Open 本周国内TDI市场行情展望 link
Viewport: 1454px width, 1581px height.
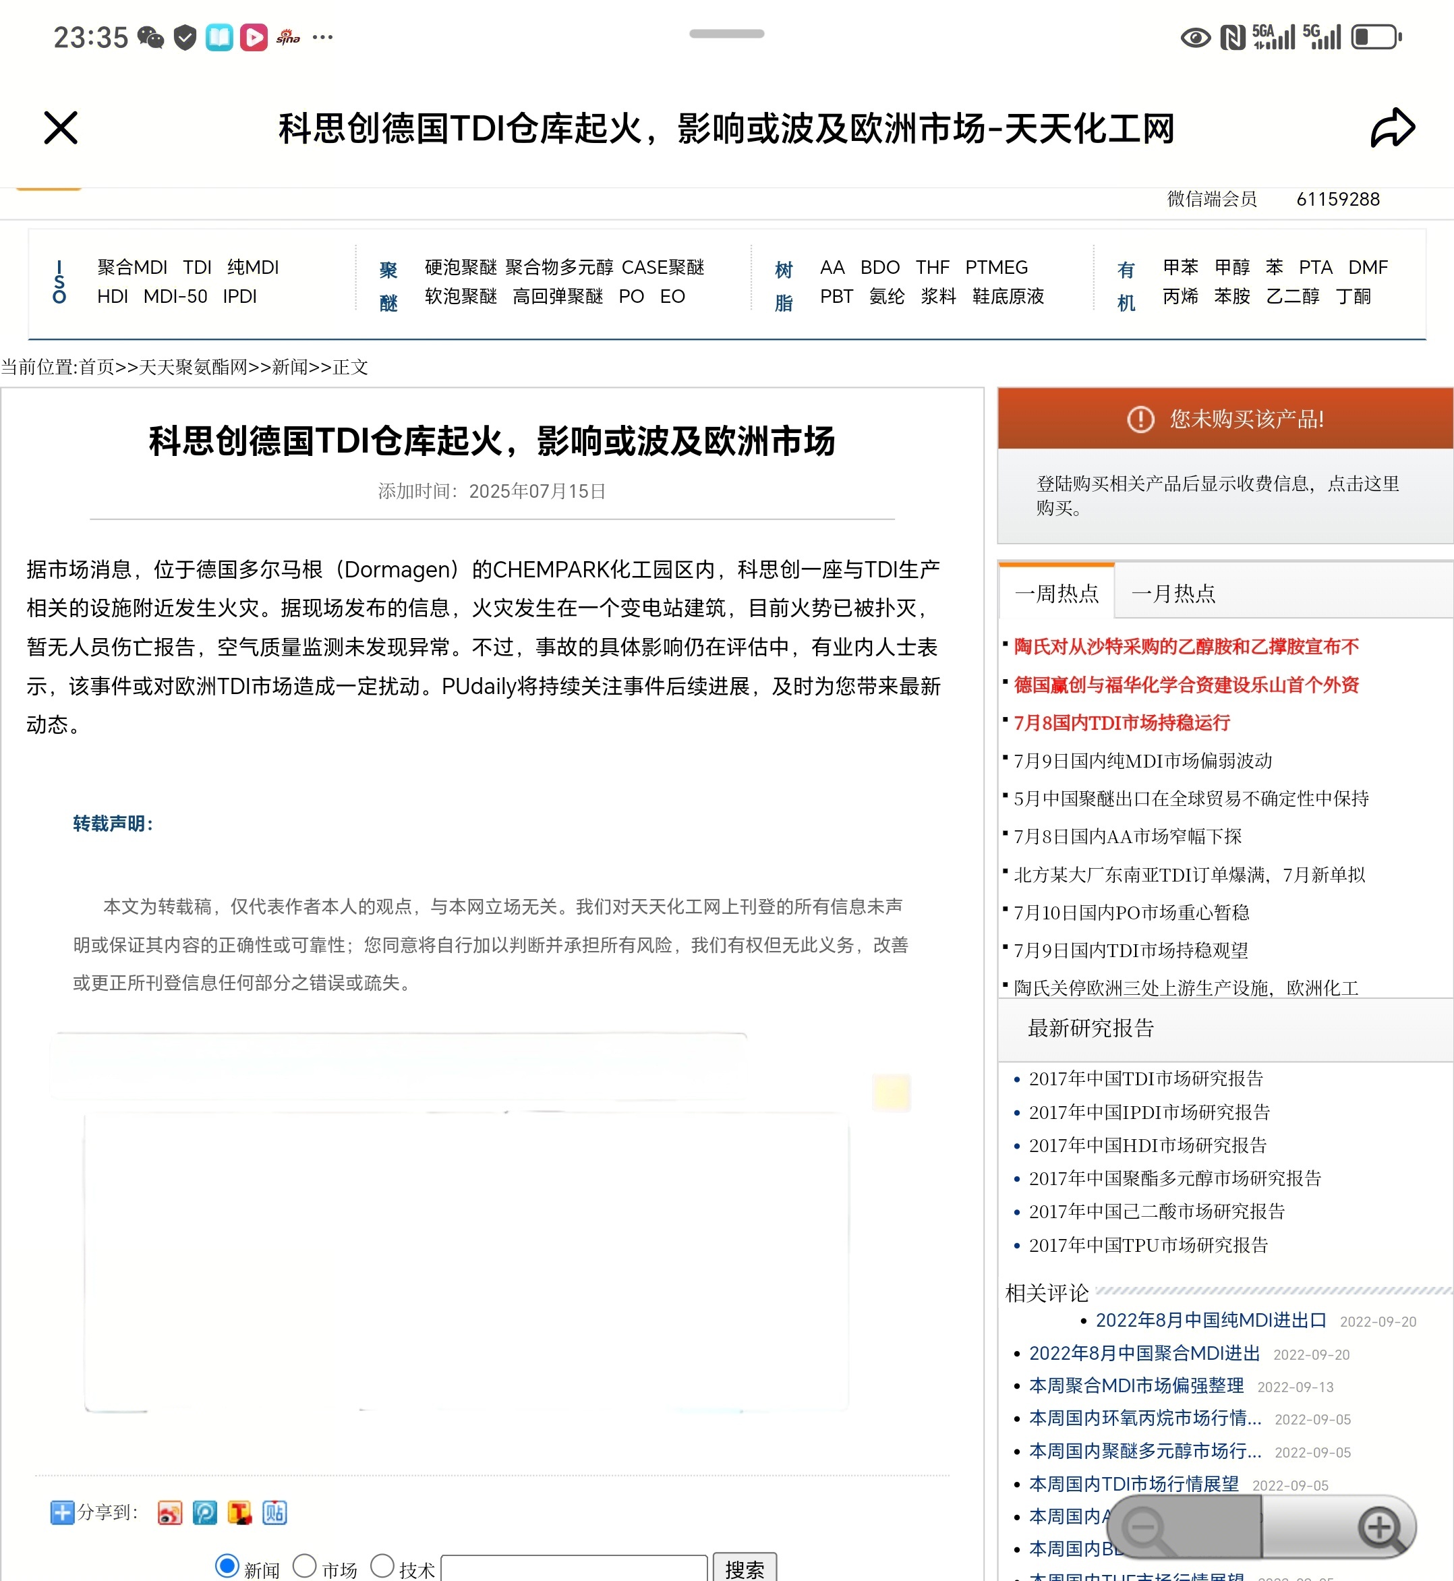1134,1484
